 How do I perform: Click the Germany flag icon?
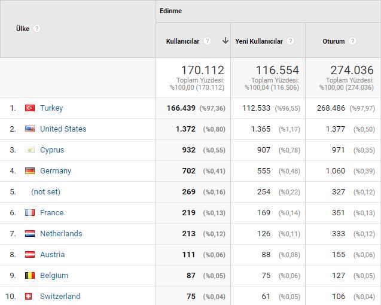coord(30,171)
